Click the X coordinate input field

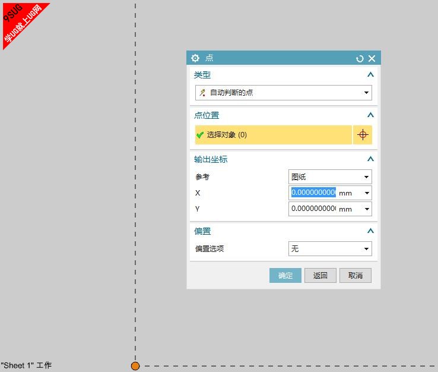point(313,193)
